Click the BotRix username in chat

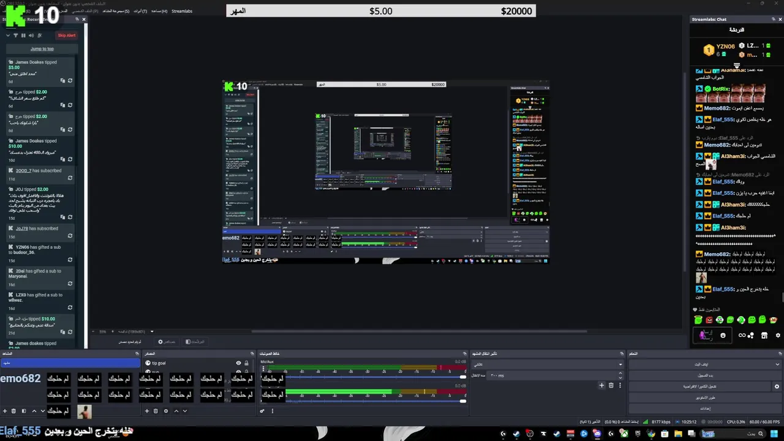click(x=721, y=89)
